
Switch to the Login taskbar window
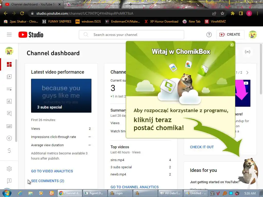120,193
